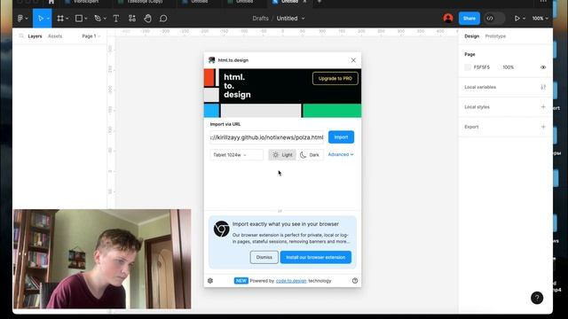The width and height of the screenshot is (568, 319).
Task: Select the Frame tool
Action: 60,19
